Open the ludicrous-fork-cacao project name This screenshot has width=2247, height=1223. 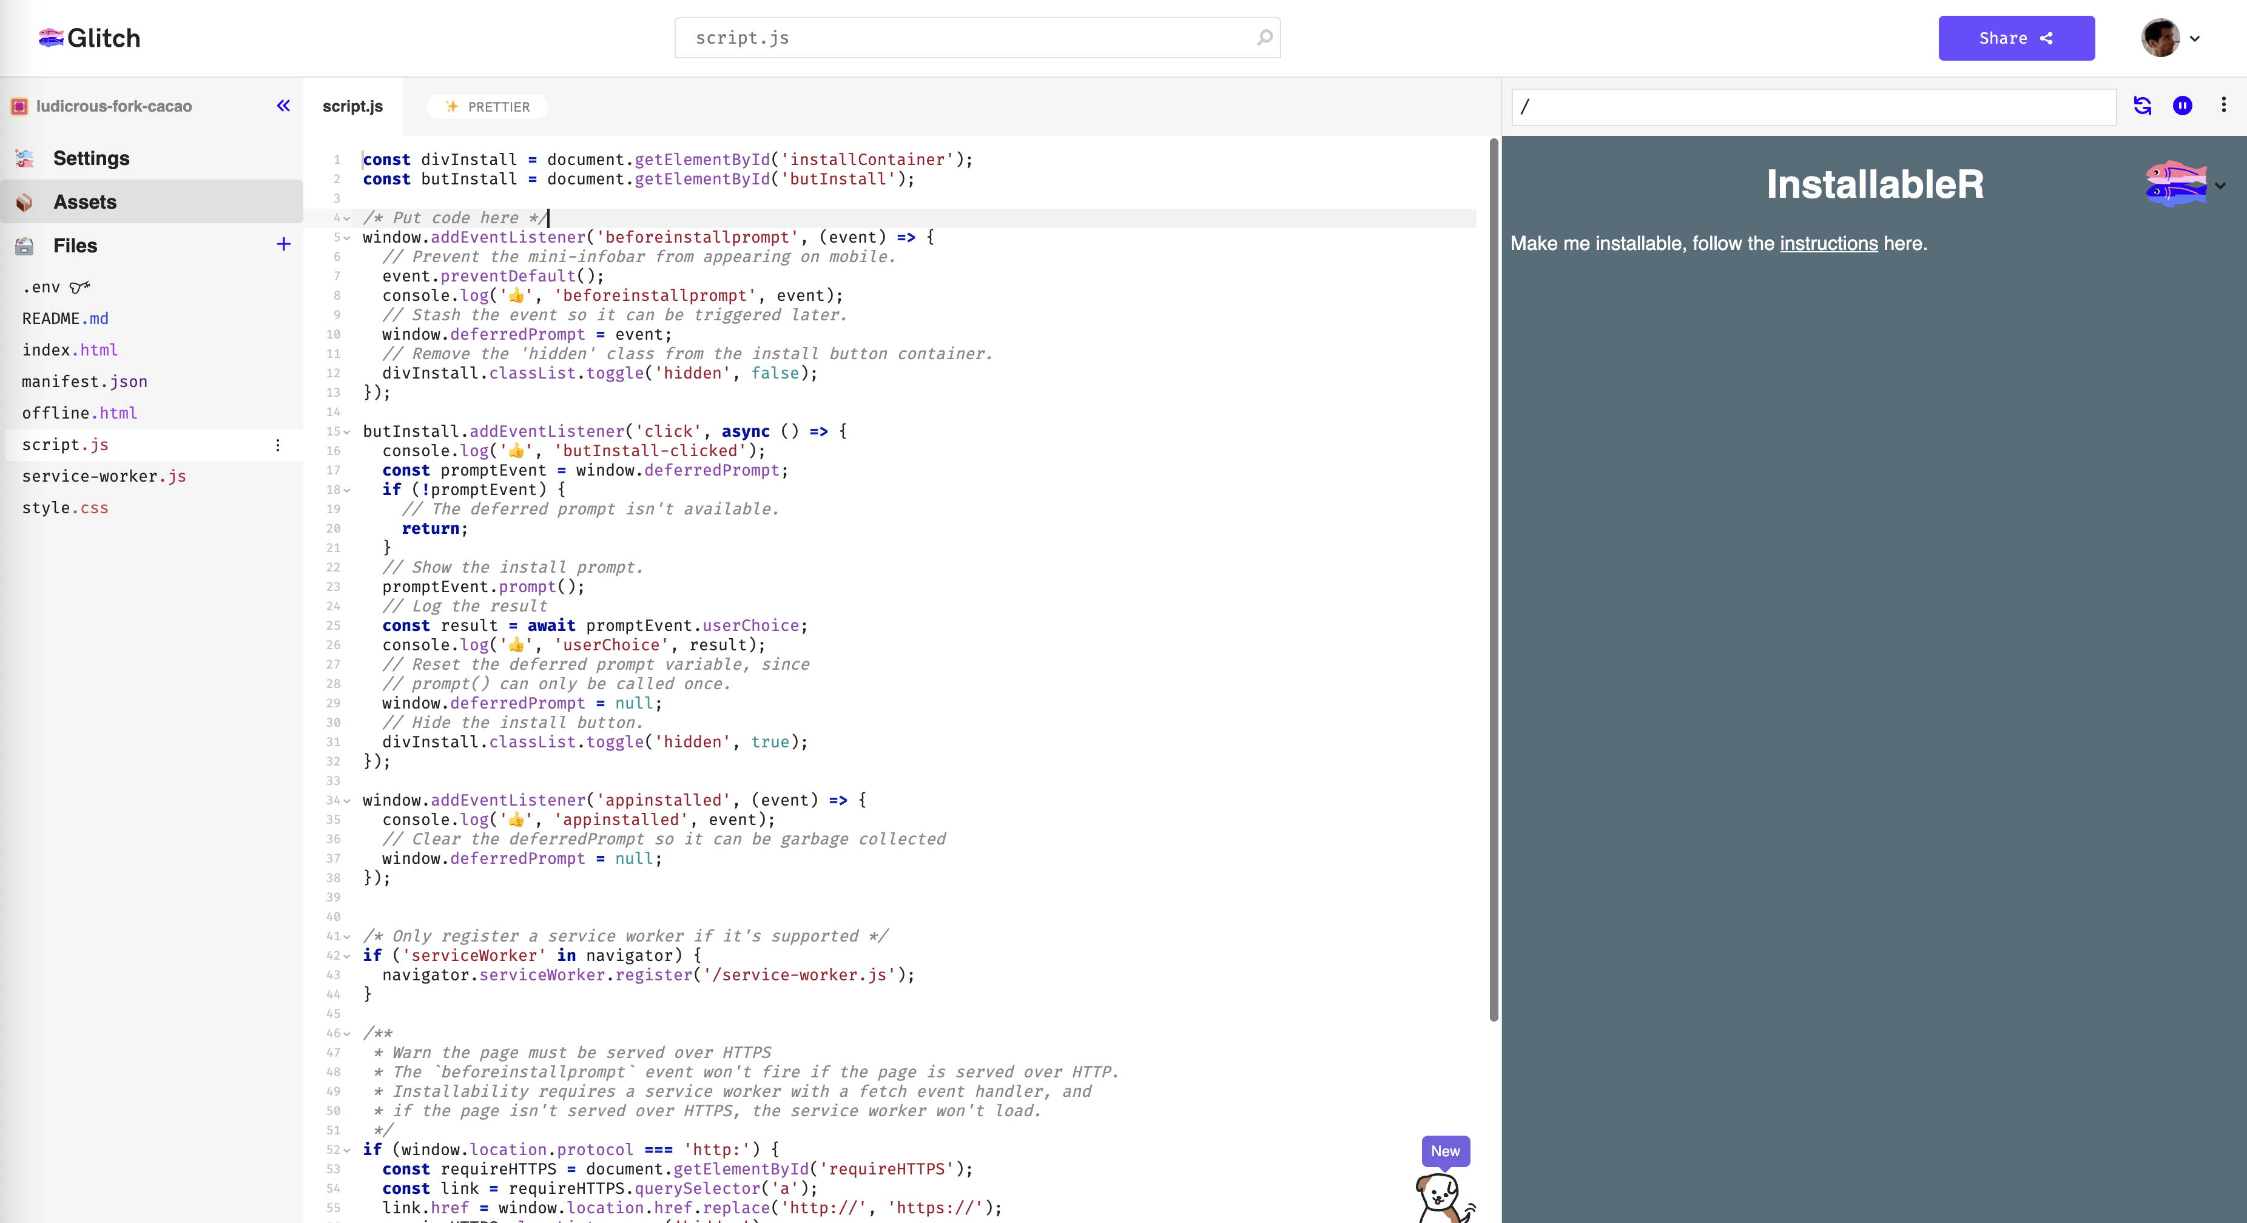tap(114, 106)
